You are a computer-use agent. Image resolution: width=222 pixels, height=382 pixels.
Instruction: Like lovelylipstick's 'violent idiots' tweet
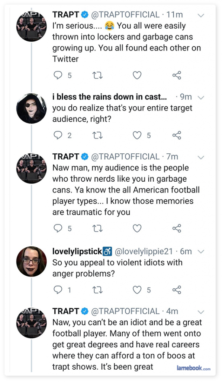click(x=137, y=289)
